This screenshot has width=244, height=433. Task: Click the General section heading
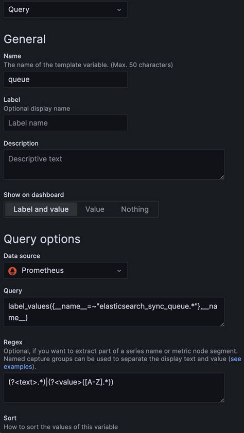(x=25, y=39)
